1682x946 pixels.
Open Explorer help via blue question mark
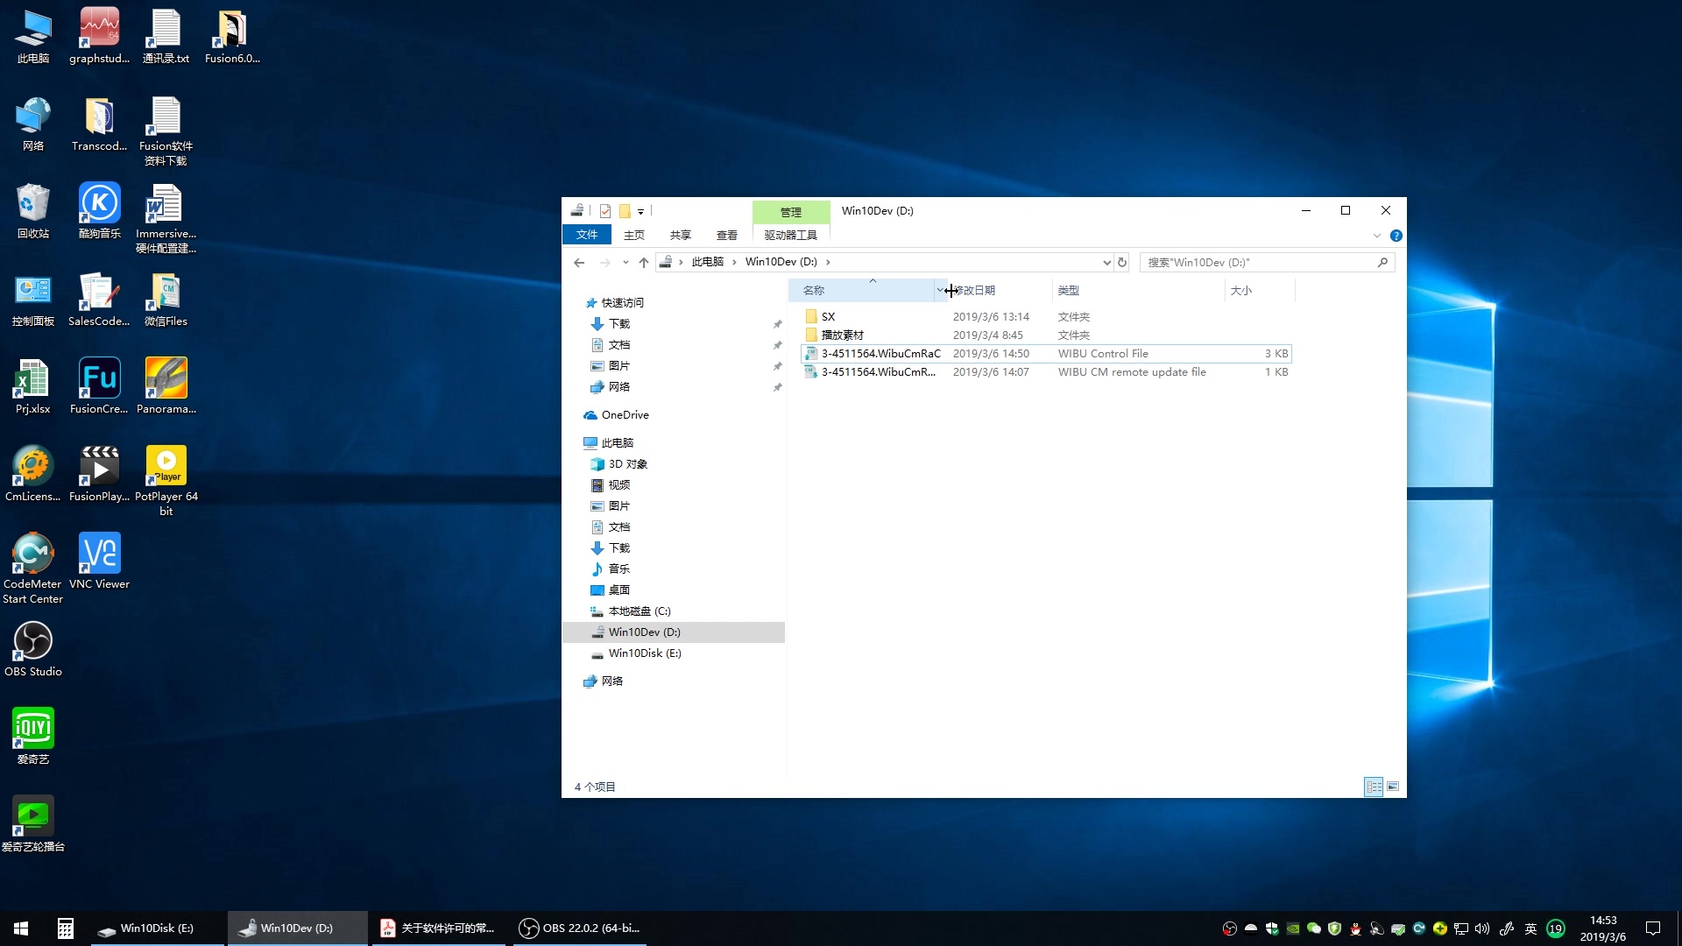(x=1396, y=236)
